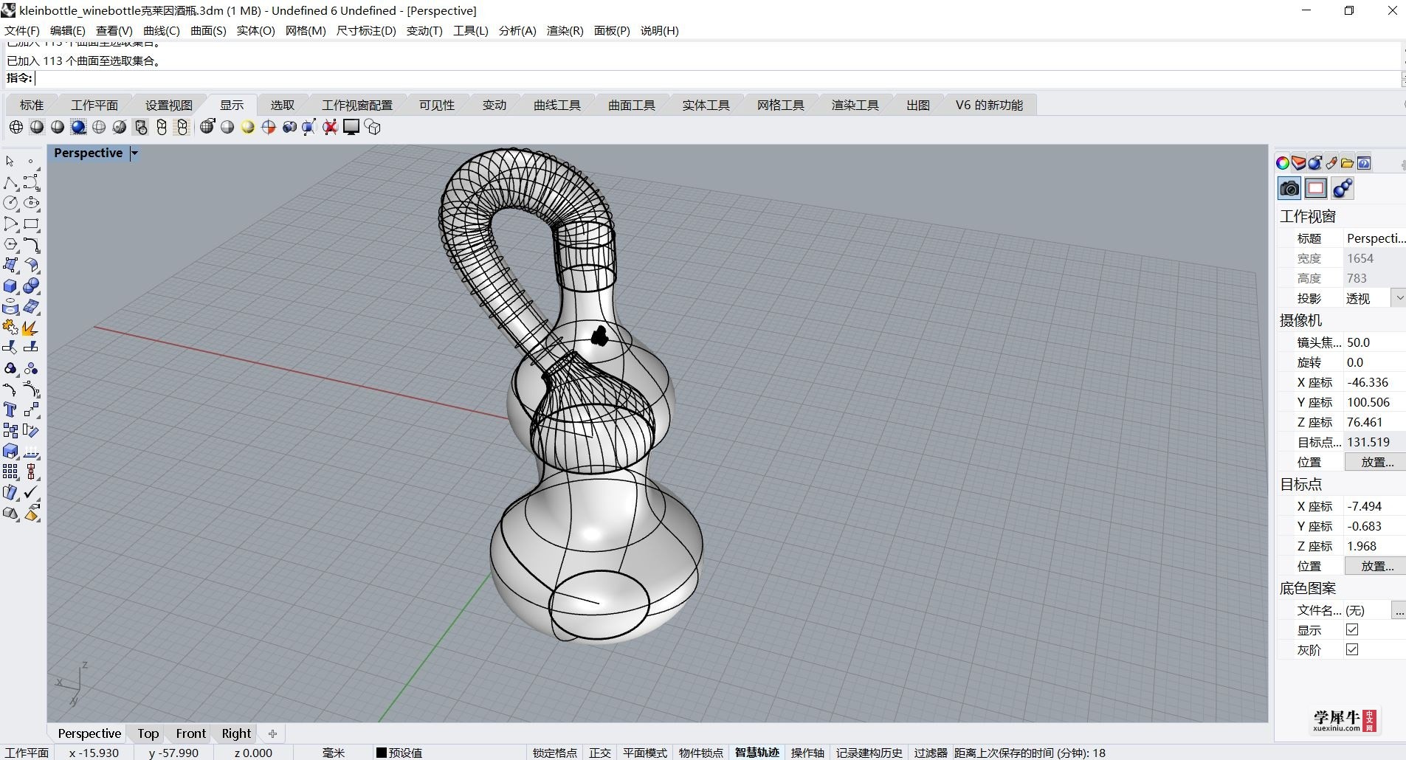1406x760 pixels.
Task: Click camera 位置 放置 button
Action: 1376,462
